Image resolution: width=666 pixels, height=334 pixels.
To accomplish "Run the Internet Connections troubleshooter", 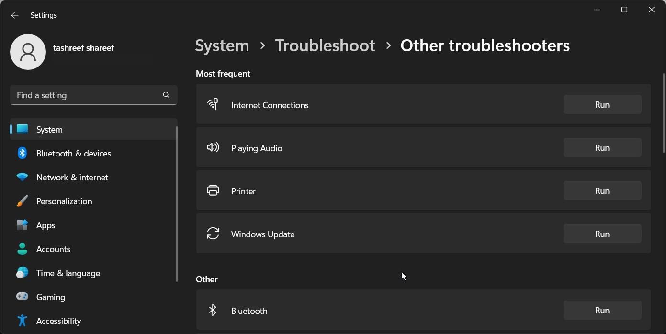I will click(x=602, y=104).
